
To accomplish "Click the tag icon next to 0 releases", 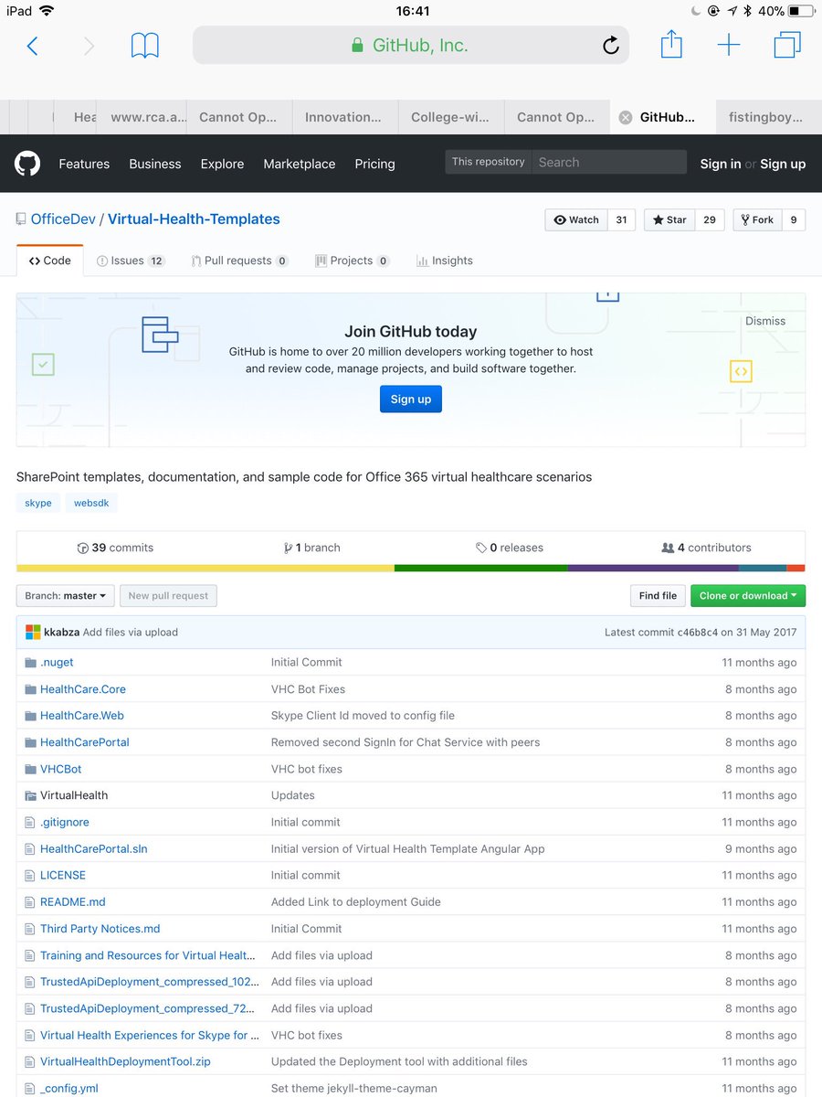I will [480, 548].
